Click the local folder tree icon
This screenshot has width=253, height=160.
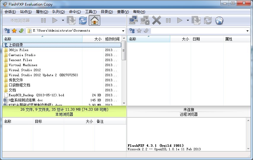tap(7, 30)
